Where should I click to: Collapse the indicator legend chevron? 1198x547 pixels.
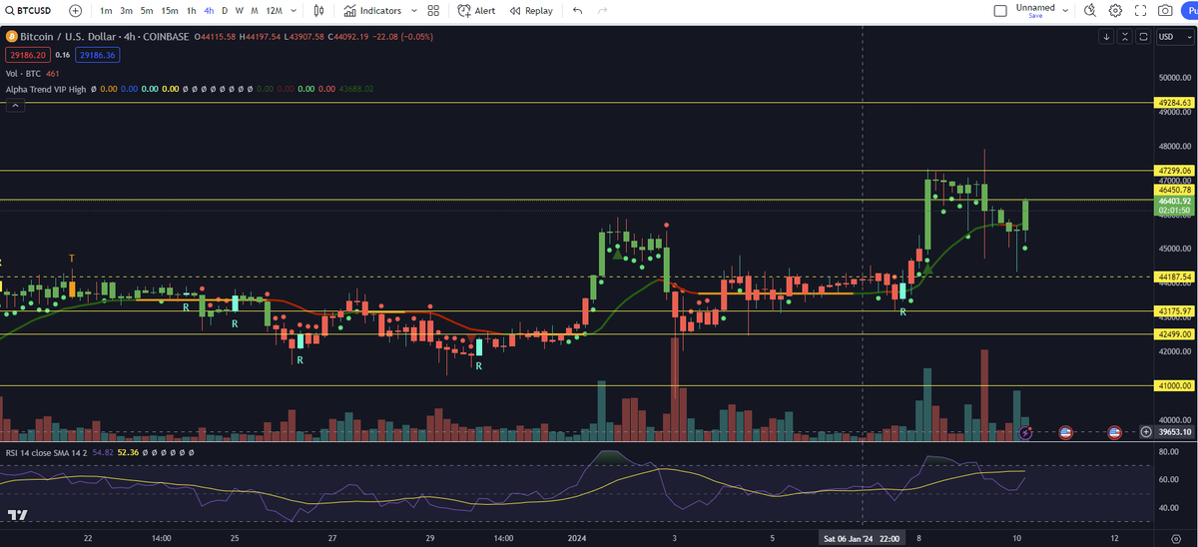tap(14, 106)
